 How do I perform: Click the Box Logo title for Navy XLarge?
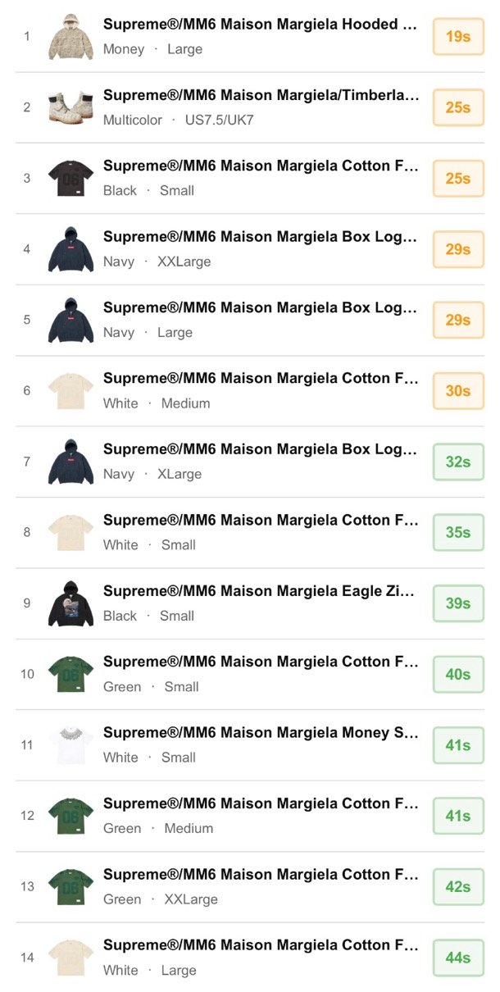coord(260,449)
